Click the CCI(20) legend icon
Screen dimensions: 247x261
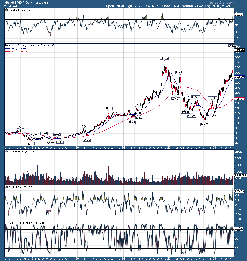point(7,187)
